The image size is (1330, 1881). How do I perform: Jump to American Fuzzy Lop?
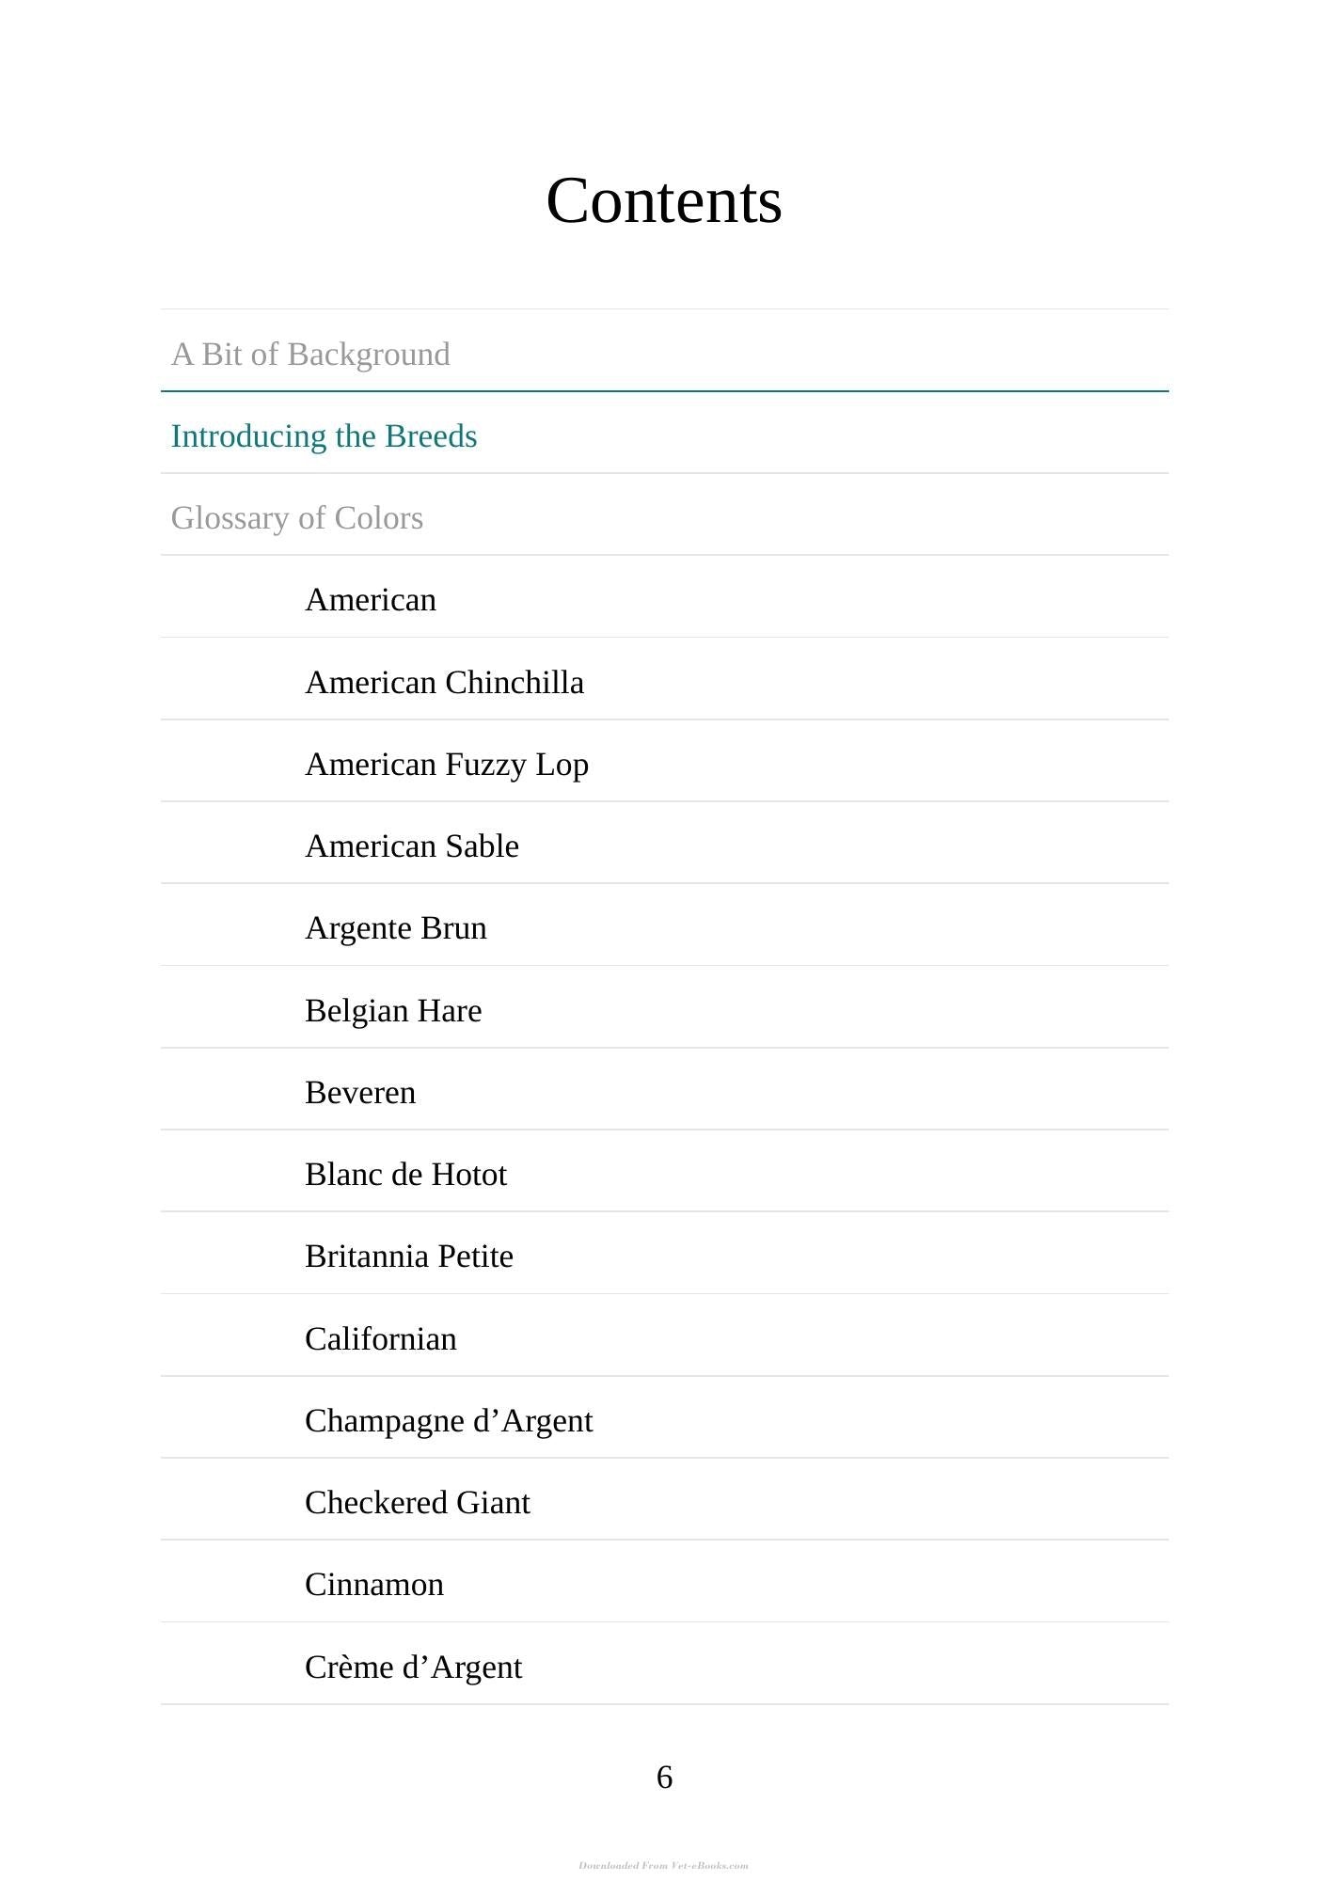(447, 765)
